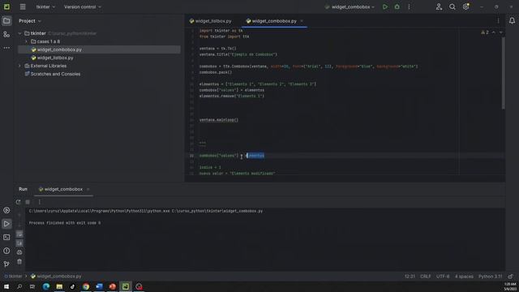Open the Project view dropdown
The width and height of the screenshot is (519, 292).
coord(30,21)
